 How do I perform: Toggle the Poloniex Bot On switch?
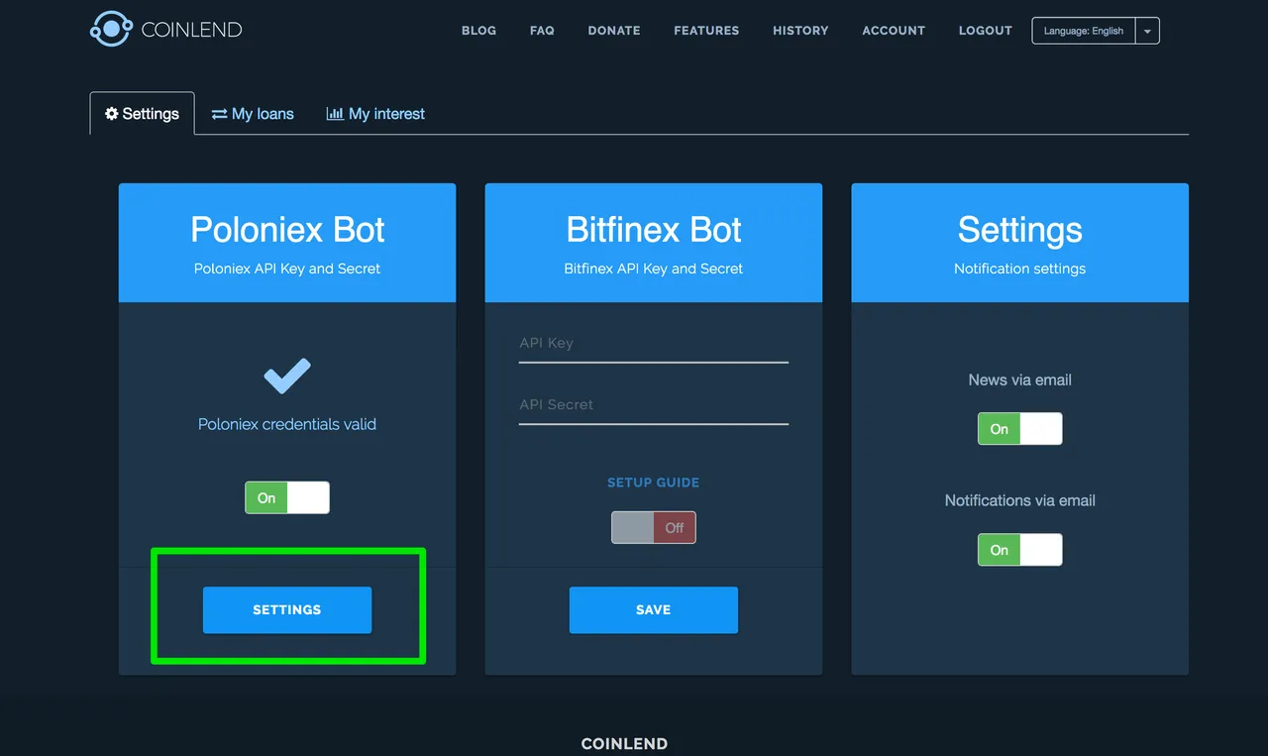pos(287,497)
